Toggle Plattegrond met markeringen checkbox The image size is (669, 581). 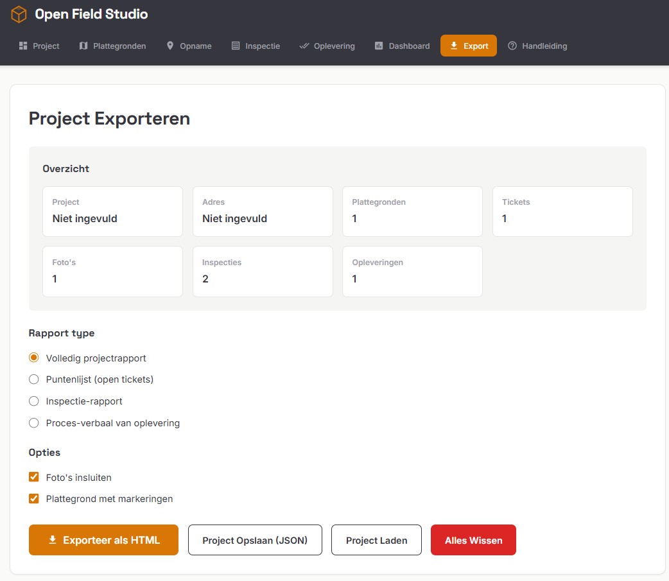34,499
